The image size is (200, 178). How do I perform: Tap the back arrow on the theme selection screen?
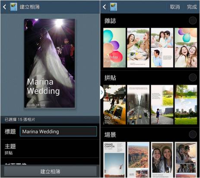(105, 7)
